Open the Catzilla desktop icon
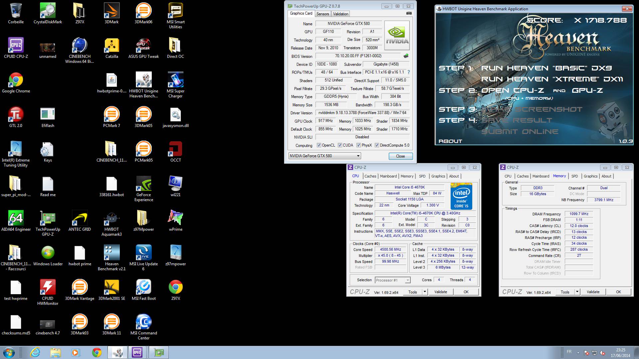Viewport: 639px width, 359px height. tap(111, 48)
